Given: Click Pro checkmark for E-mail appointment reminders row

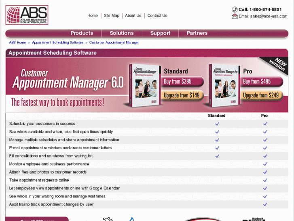Looking at the screenshot, I should [x=265, y=148].
